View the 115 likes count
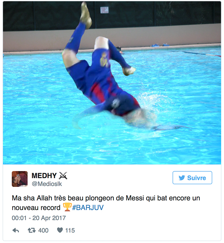 pyautogui.click(x=70, y=230)
